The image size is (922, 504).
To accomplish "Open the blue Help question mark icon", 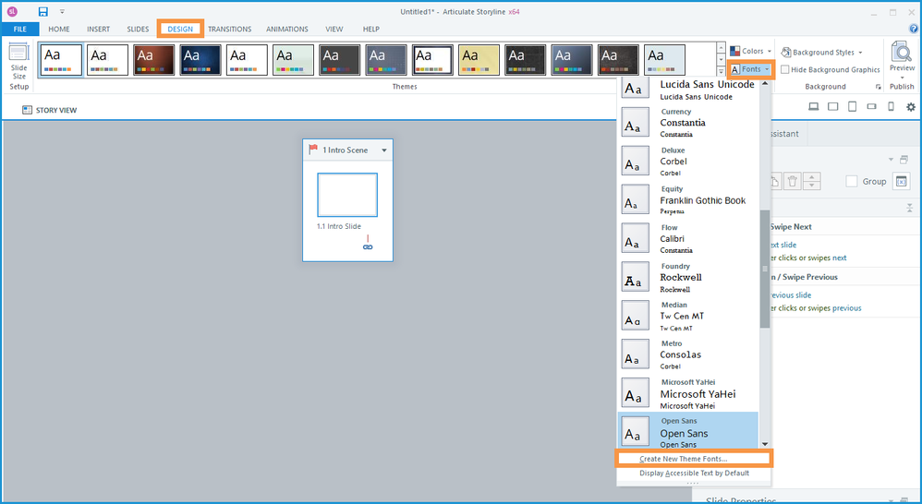I will click(913, 29).
